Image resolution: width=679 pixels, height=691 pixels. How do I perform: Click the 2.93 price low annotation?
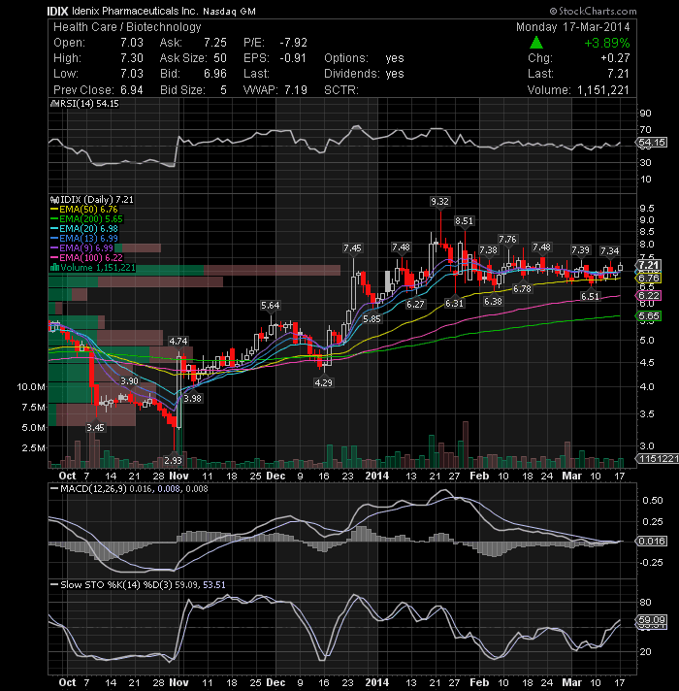pos(173,461)
